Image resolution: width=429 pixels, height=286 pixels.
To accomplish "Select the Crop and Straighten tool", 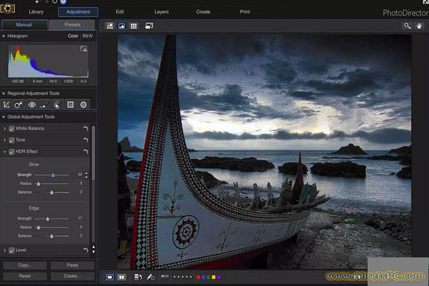I will click(7, 104).
